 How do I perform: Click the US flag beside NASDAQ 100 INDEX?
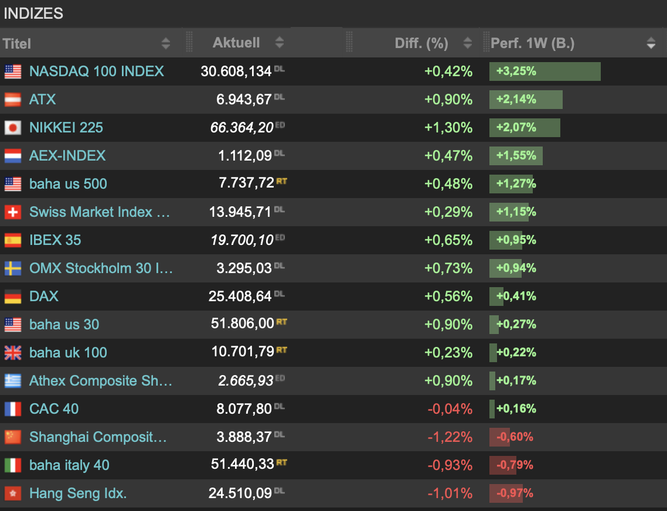tap(13, 71)
